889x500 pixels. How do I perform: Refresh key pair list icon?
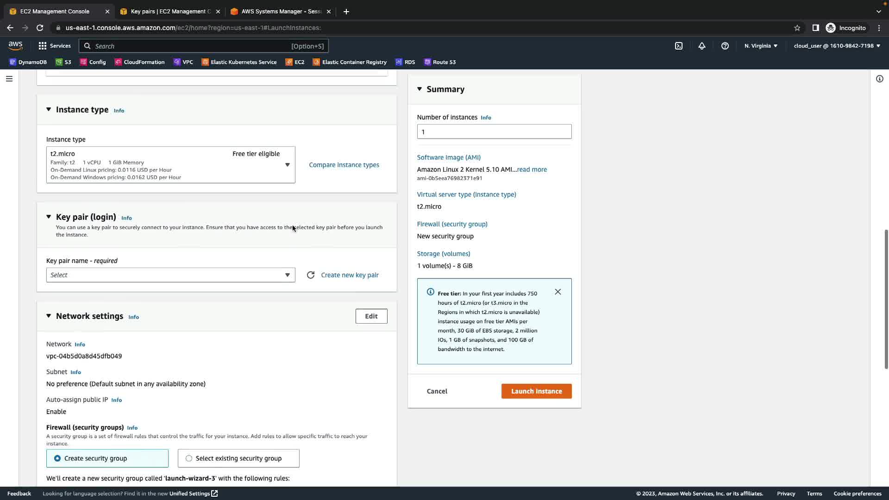point(311,275)
